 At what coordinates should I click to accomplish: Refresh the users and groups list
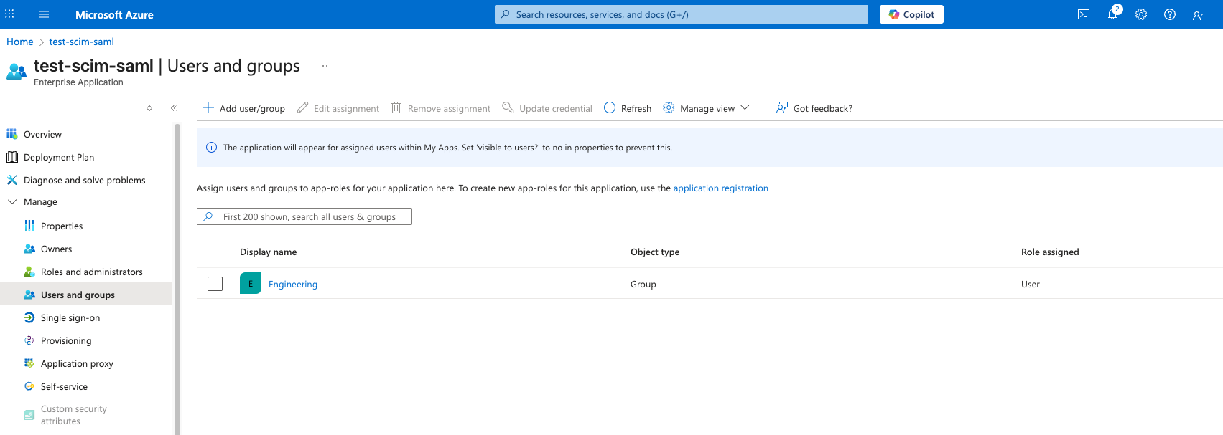(628, 108)
